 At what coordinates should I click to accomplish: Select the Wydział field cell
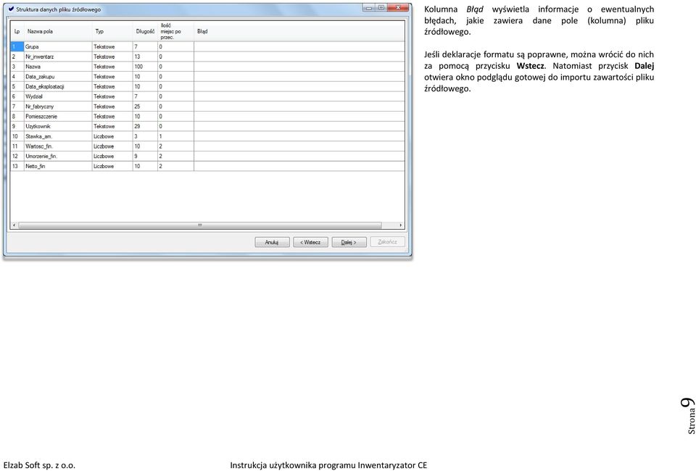pyautogui.click(x=58, y=96)
